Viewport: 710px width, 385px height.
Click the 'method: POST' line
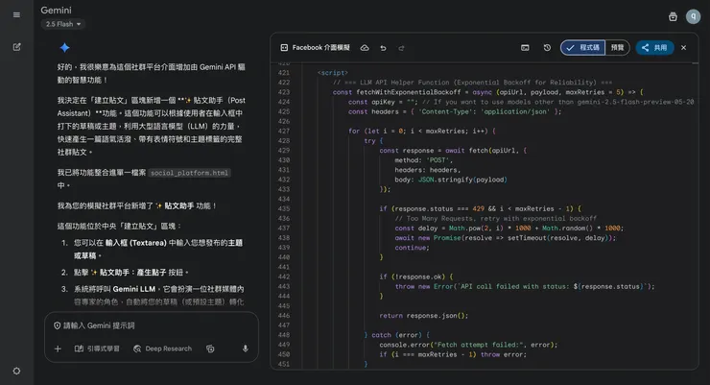423,160
